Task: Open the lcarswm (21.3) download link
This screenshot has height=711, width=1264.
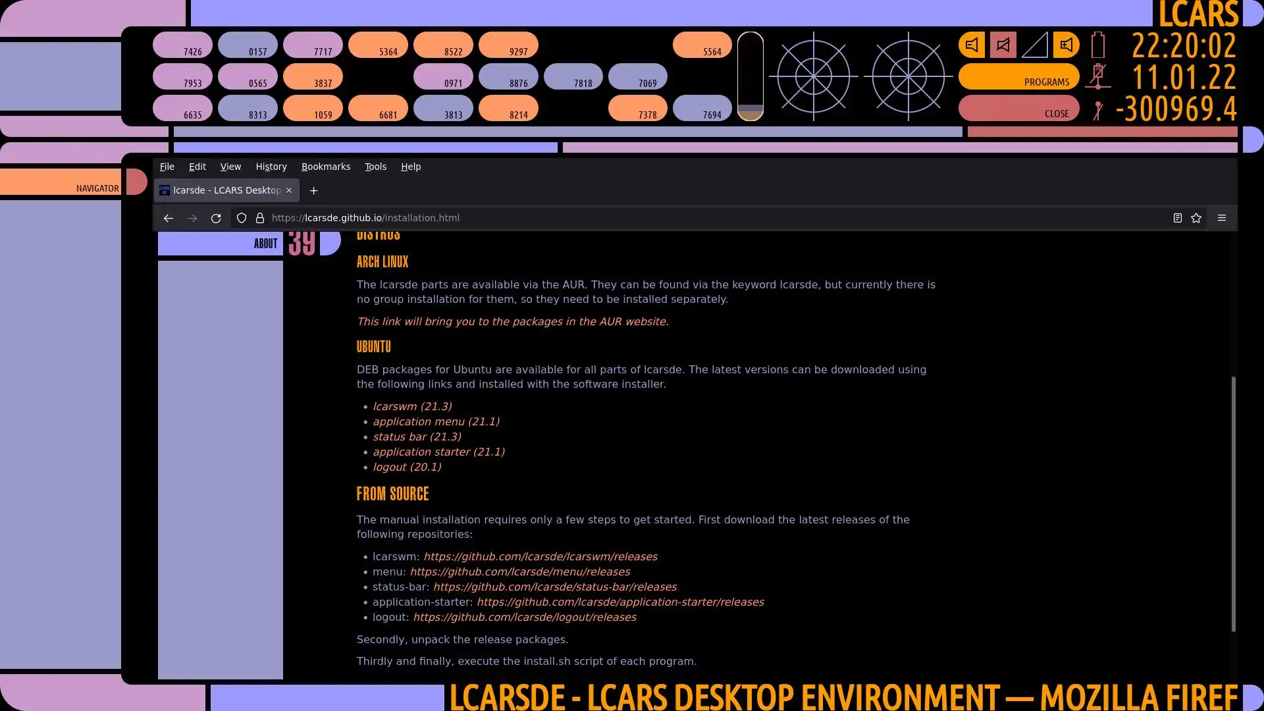Action: (x=412, y=406)
